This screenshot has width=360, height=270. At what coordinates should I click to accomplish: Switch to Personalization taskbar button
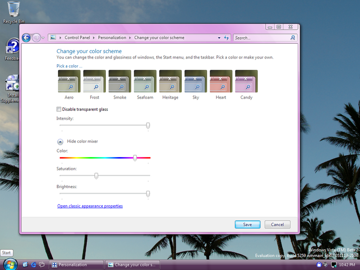coord(76,265)
